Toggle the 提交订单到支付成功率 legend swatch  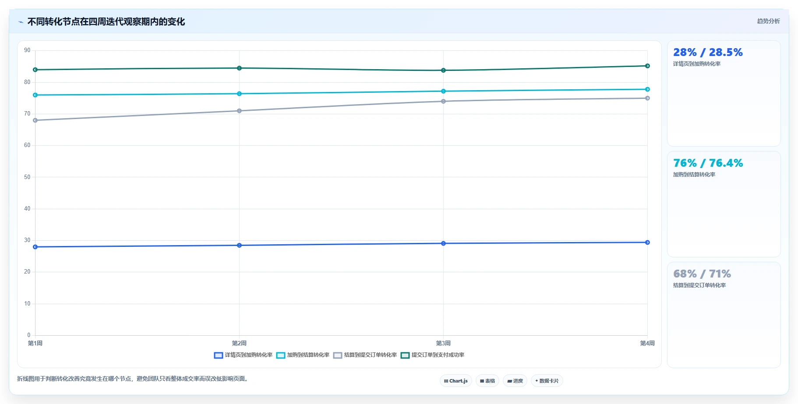point(405,355)
